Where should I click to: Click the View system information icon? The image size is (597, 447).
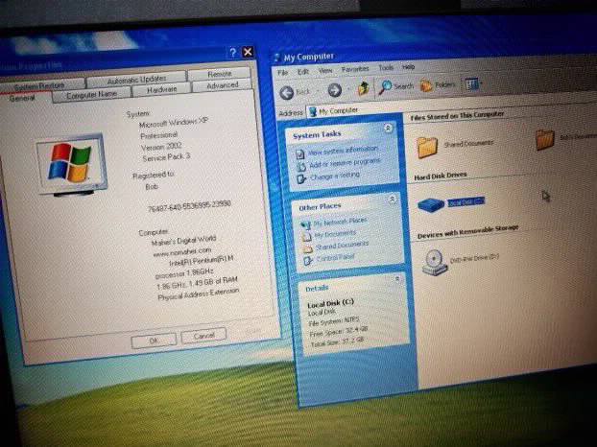click(300, 154)
